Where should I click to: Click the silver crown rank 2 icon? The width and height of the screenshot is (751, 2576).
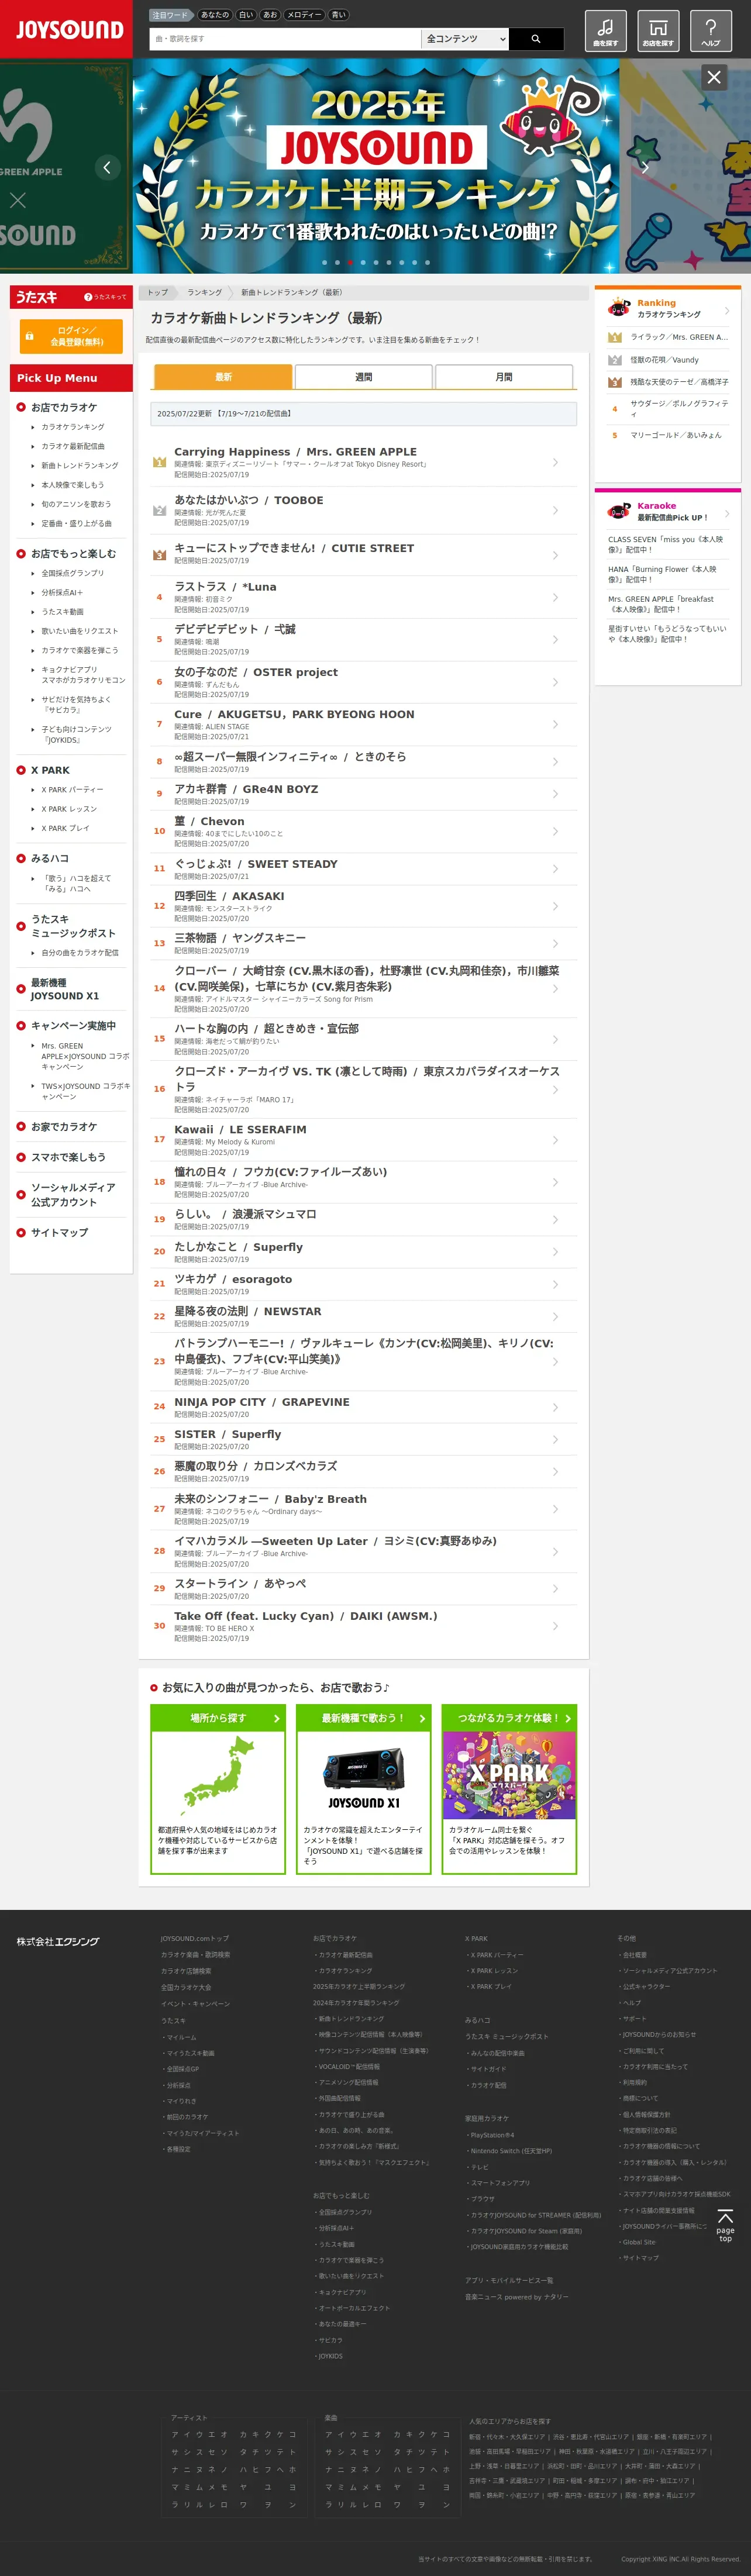pos(159,510)
